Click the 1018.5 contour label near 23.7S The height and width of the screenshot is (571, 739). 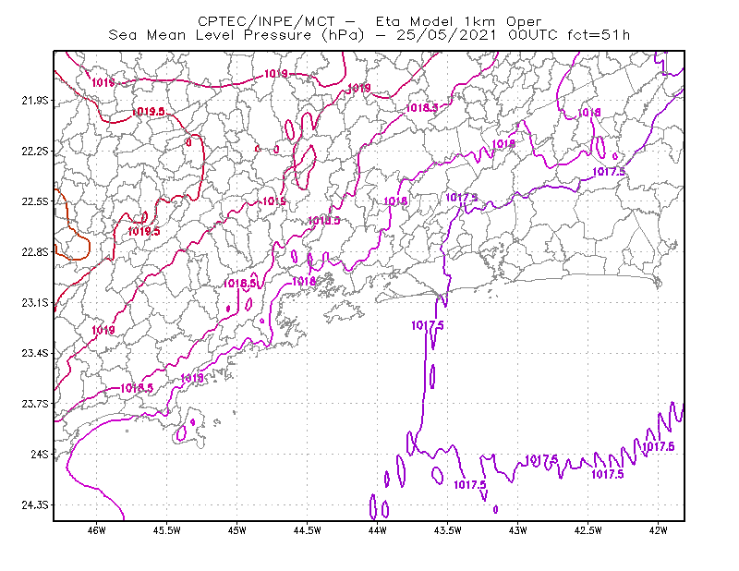[x=137, y=388]
